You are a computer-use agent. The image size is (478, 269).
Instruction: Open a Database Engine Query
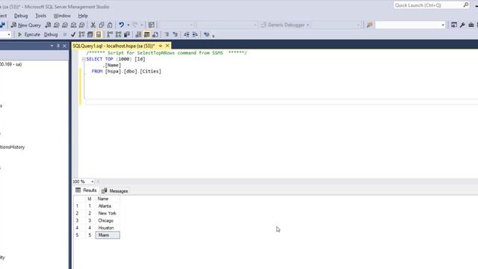(x=48, y=25)
